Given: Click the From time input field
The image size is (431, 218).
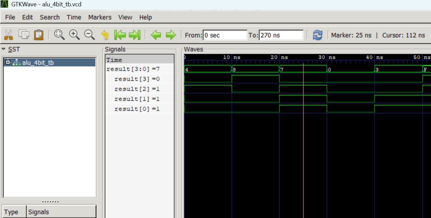Looking at the screenshot, I should click(225, 35).
